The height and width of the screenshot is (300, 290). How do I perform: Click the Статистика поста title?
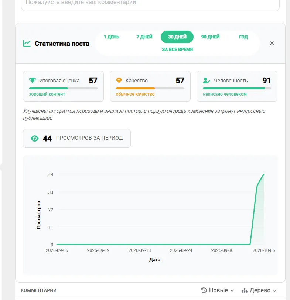[62, 44]
